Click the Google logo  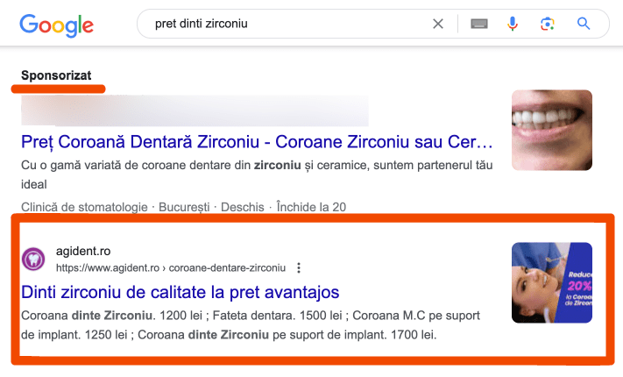56,25
